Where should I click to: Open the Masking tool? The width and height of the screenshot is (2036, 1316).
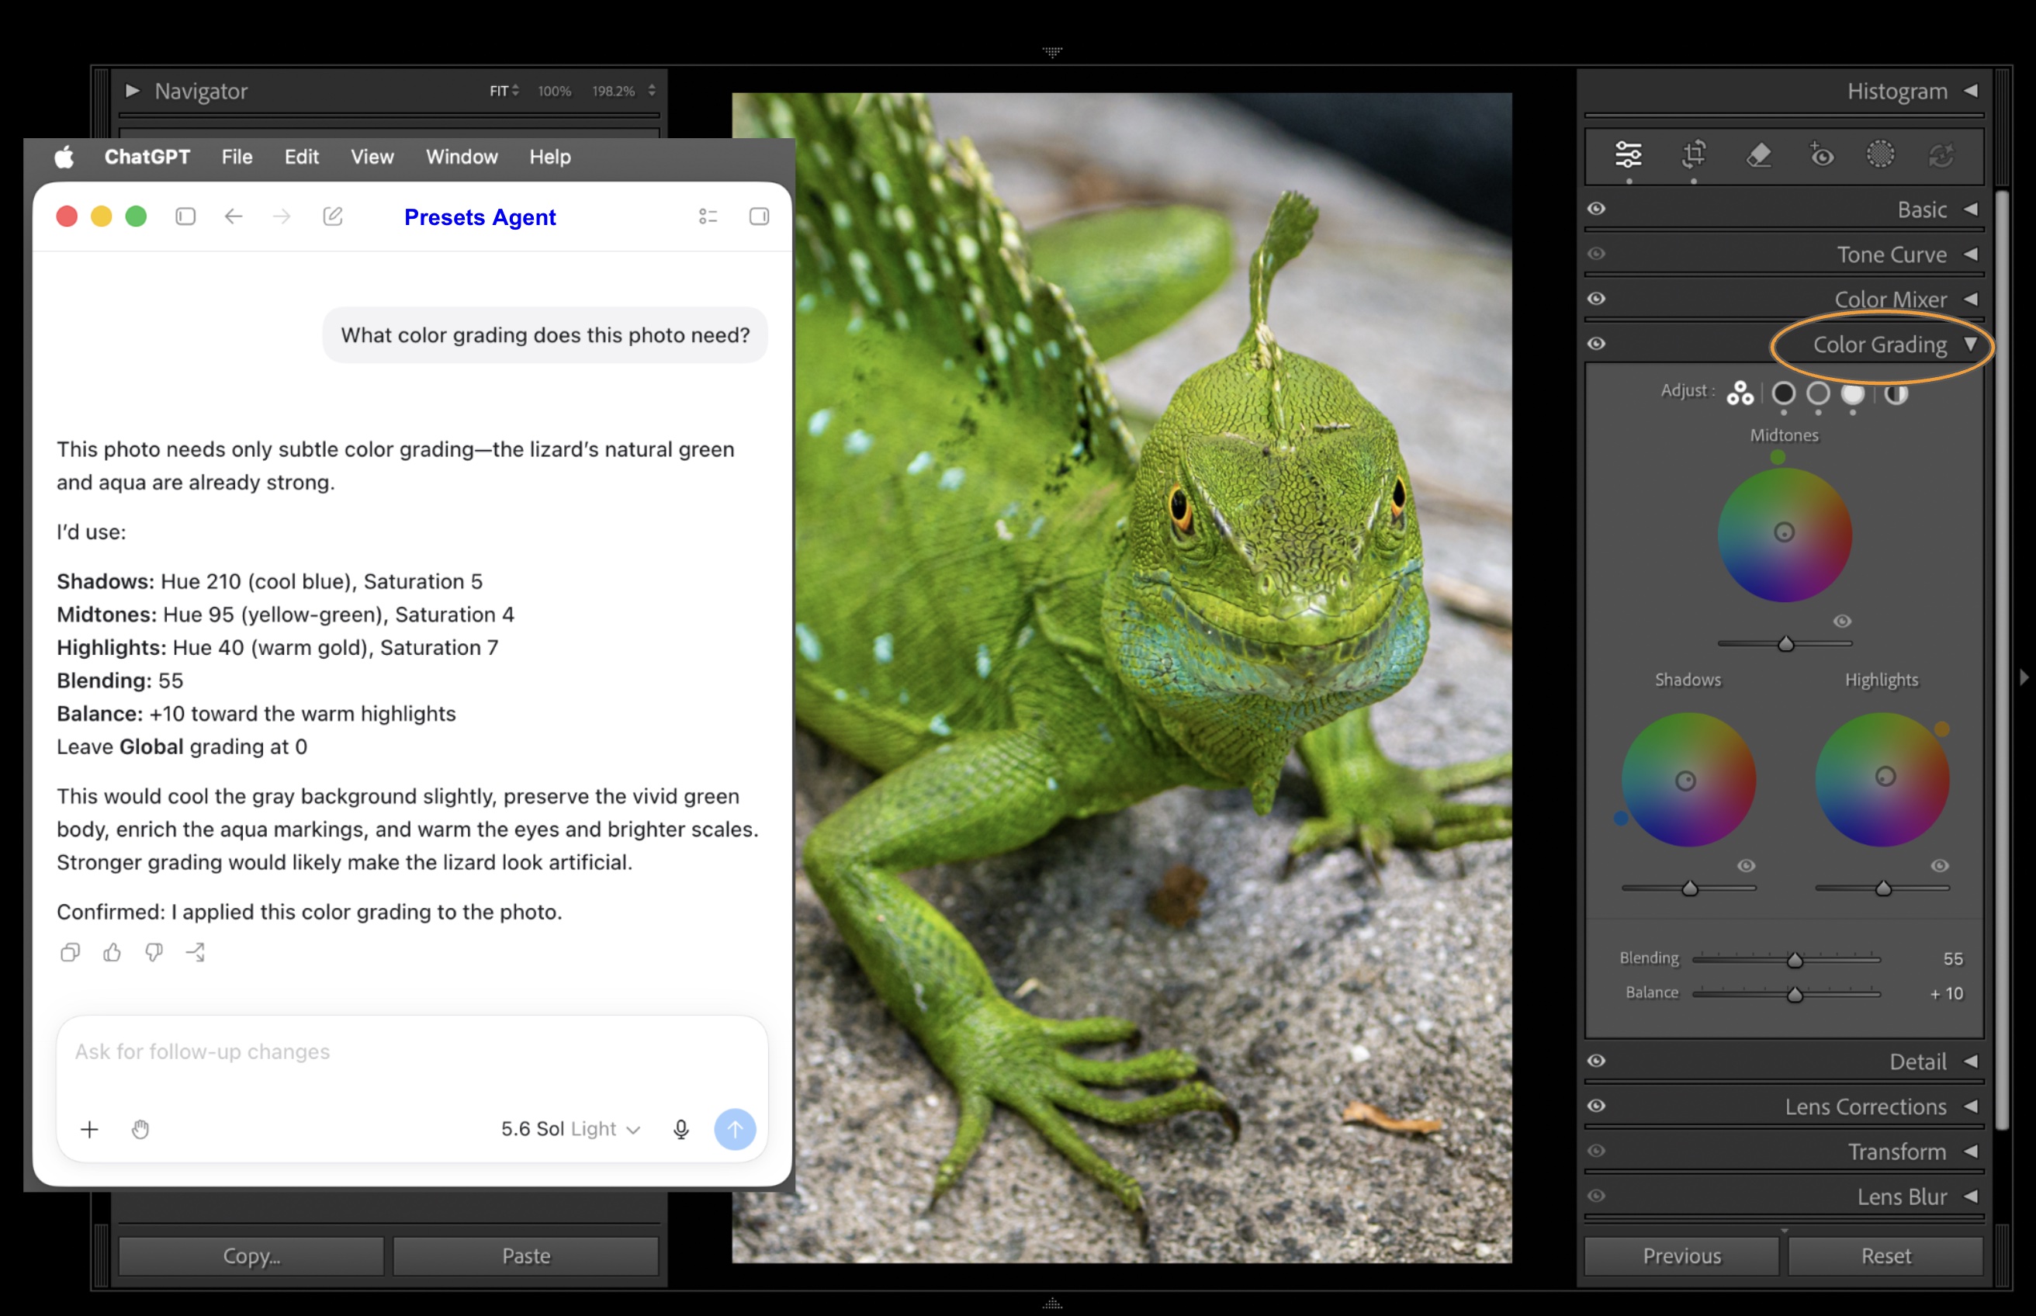tap(1881, 154)
